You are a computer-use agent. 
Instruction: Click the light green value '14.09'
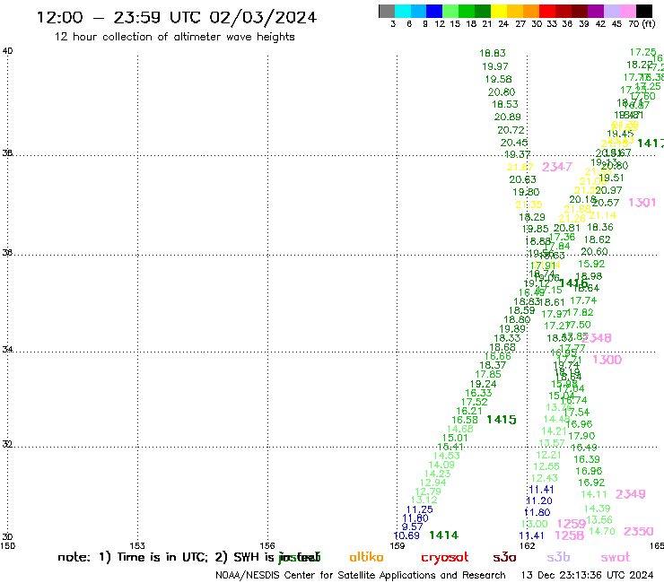click(441, 465)
